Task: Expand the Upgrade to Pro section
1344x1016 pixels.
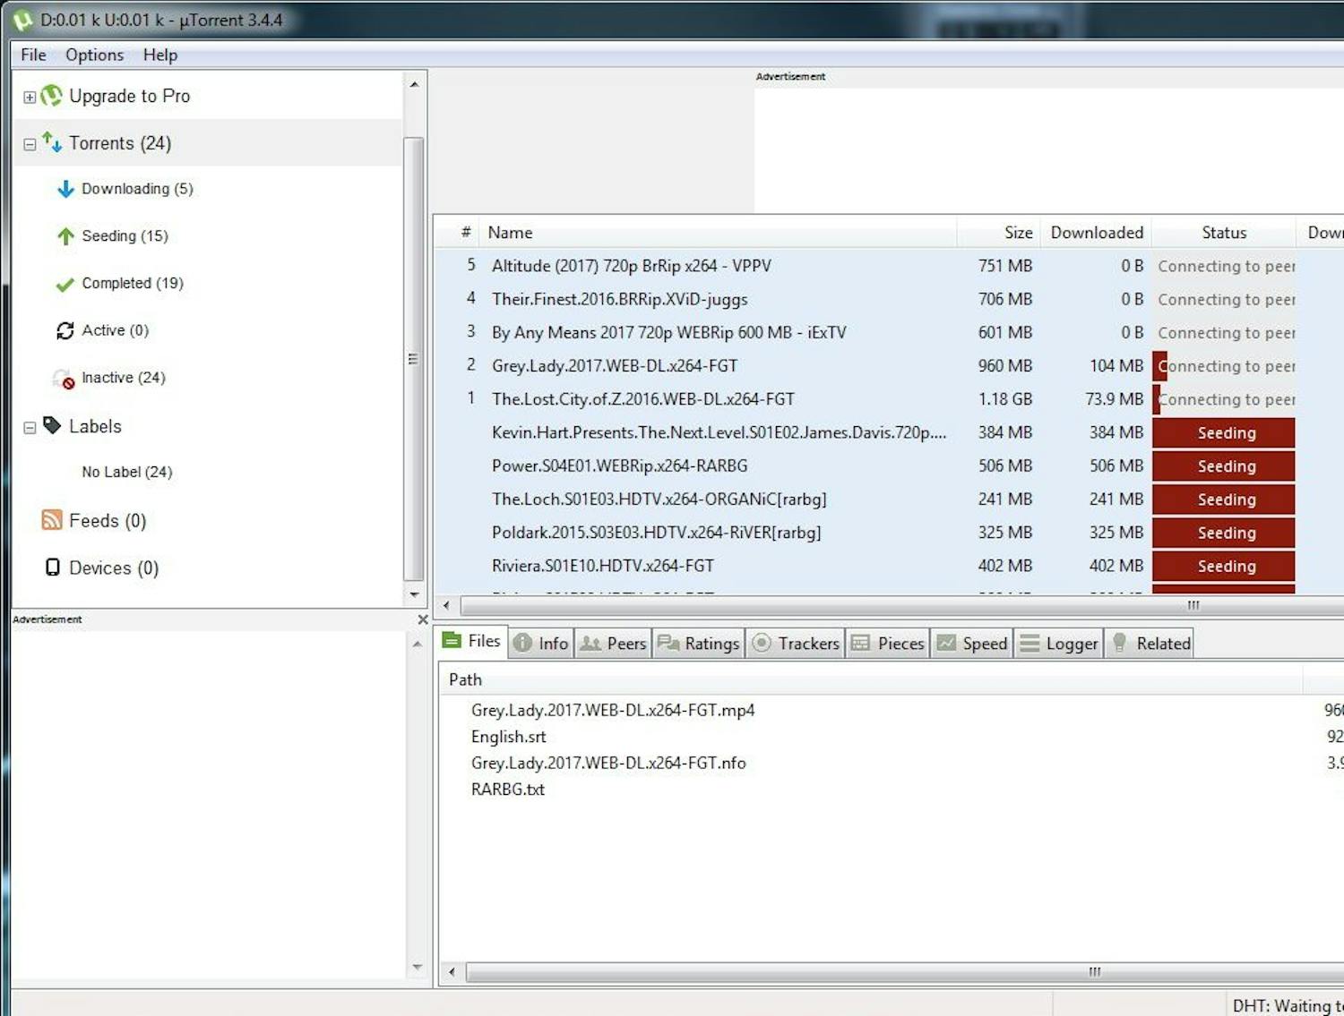Action: [29, 97]
